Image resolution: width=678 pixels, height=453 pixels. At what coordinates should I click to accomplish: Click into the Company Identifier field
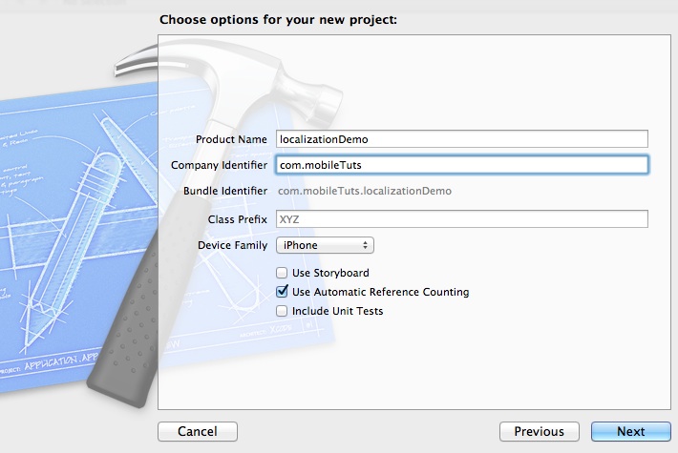click(x=461, y=165)
